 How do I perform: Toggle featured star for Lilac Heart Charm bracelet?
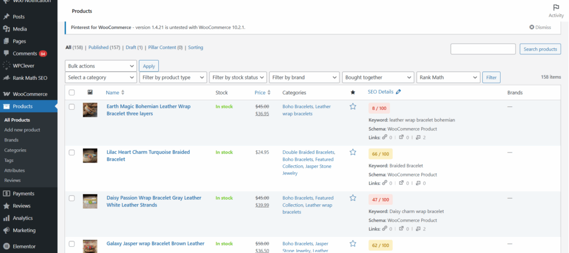352,152
